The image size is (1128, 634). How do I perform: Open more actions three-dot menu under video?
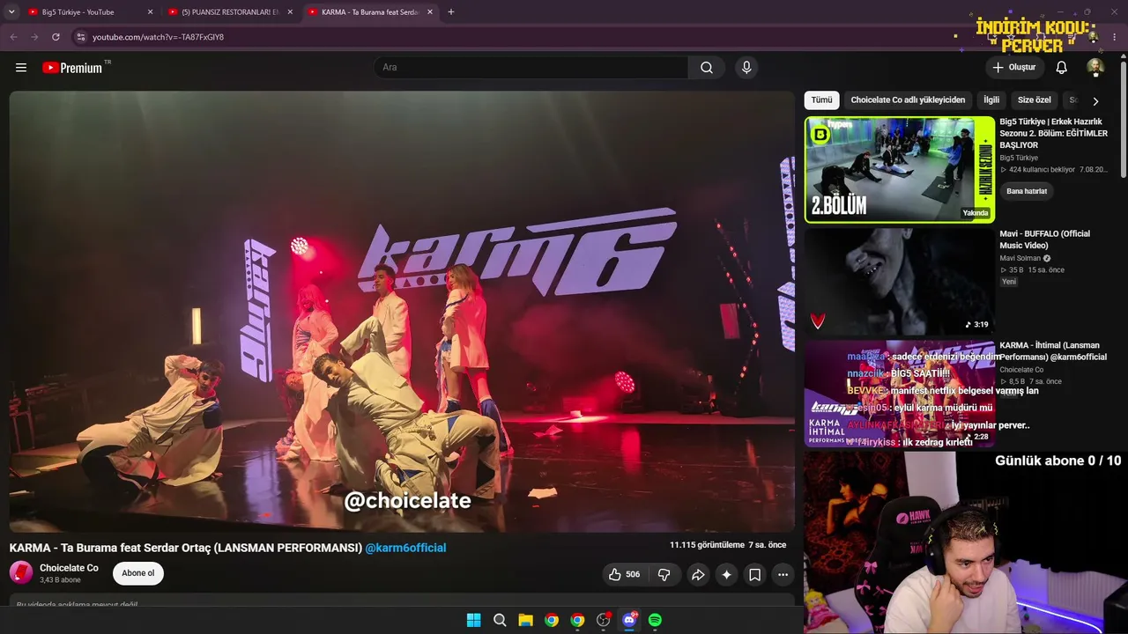tap(783, 575)
